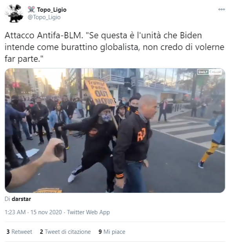The height and width of the screenshot is (242, 231).
Task: Open the Topo_Ligio profile avatar
Action: pyautogui.click(x=14, y=13)
